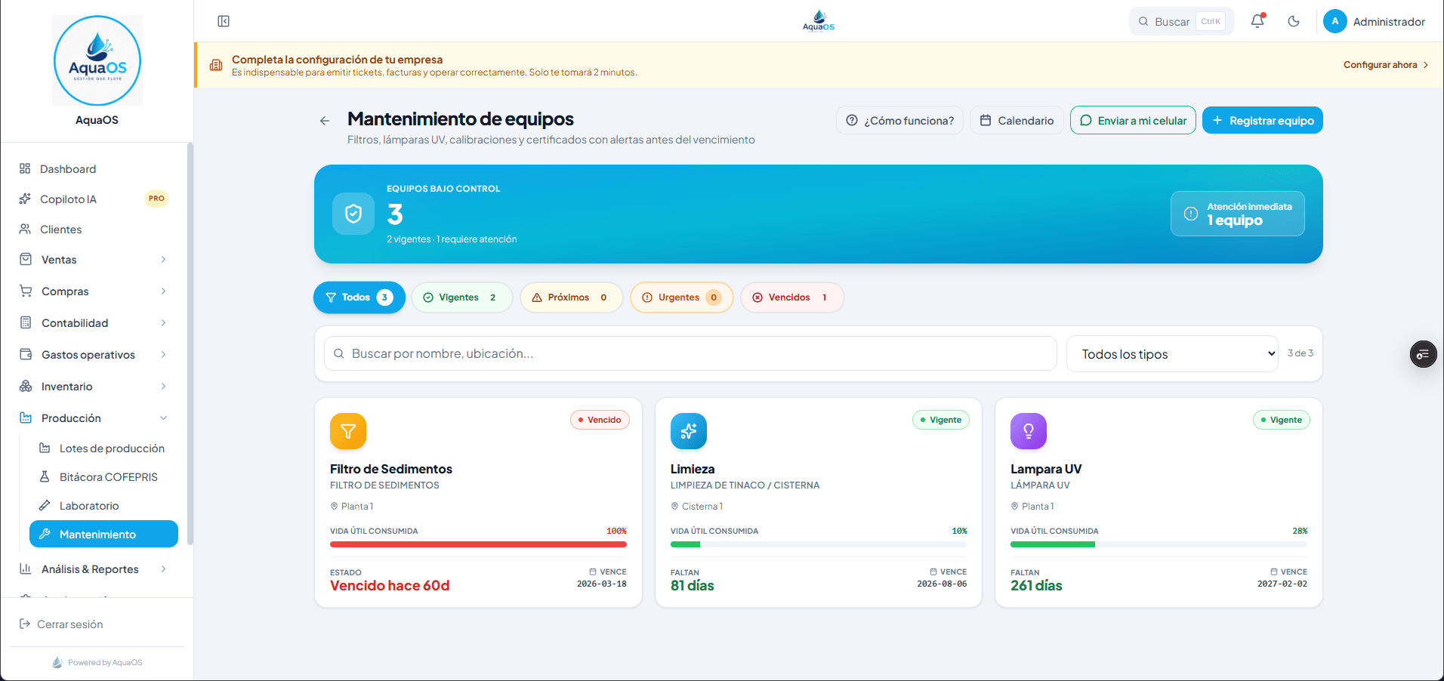Open the Administrador avatar icon
Viewport: 1444px width, 681px height.
[1335, 21]
